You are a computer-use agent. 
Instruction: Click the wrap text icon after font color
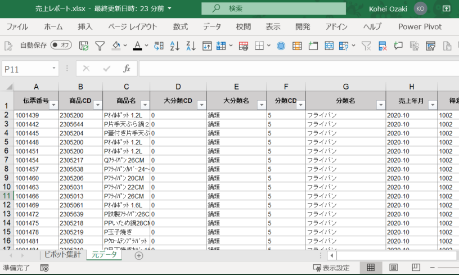point(159,46)
